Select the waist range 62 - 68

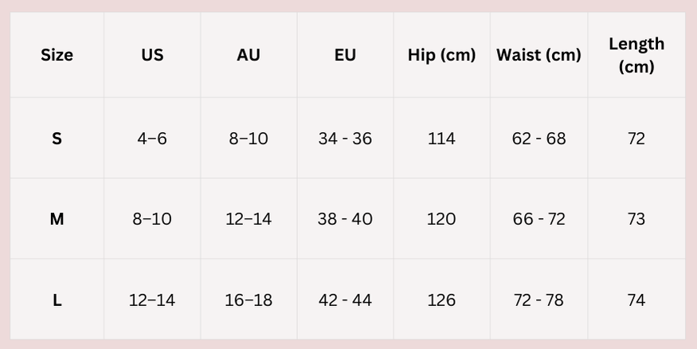[x=538, y=139]
